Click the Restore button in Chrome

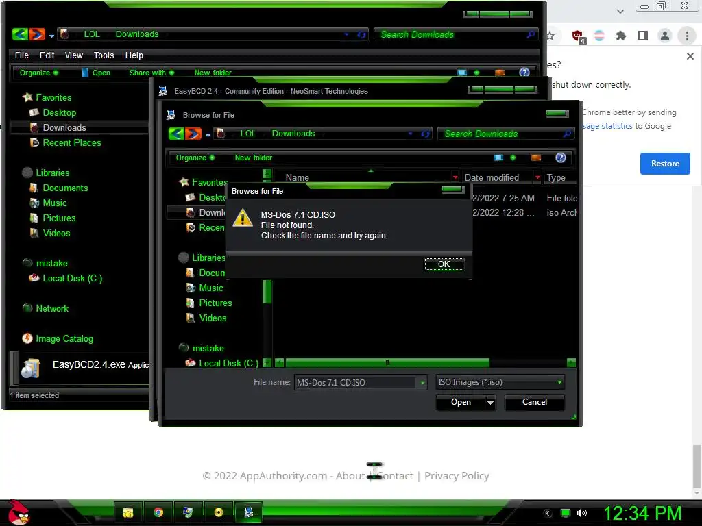point(665,163)
